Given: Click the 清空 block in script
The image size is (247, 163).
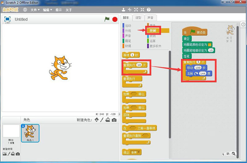Looking at the screenshot, I should 187,39.
